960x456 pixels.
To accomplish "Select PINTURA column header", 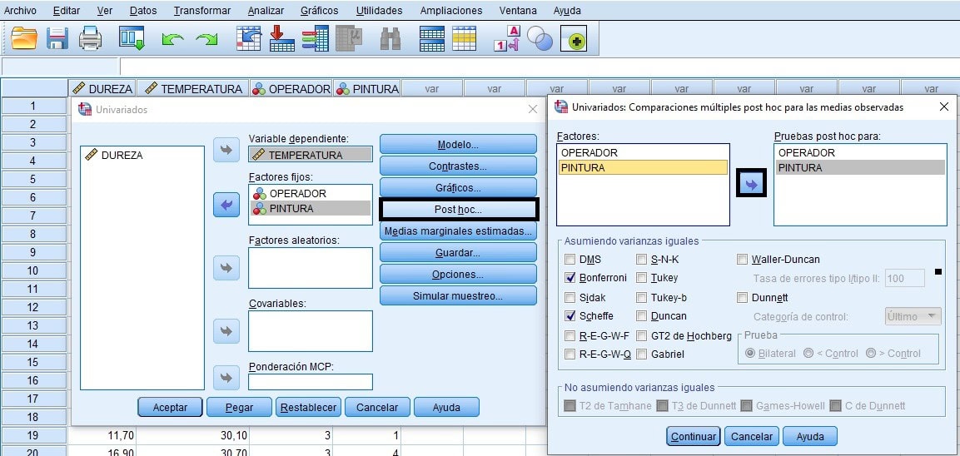I will click(366, 89).
